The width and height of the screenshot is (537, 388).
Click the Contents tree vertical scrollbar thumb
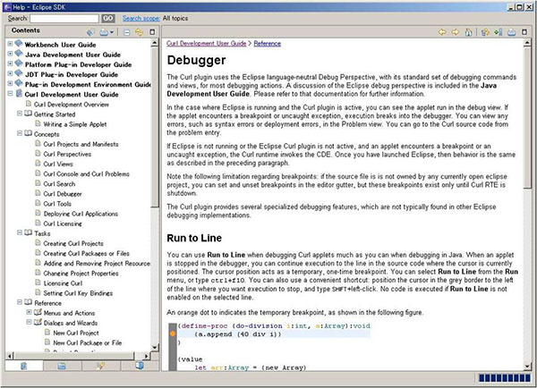click(x=155, y=127)
